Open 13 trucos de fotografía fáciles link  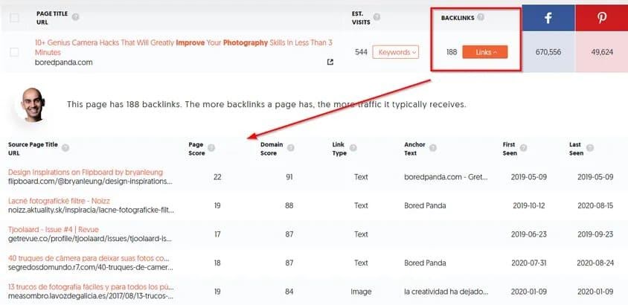click(91, 287)
